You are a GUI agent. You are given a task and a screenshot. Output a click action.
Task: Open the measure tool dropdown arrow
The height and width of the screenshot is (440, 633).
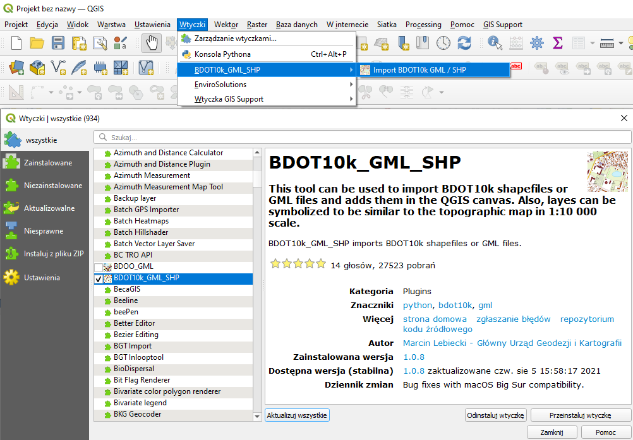click(622, 44)
